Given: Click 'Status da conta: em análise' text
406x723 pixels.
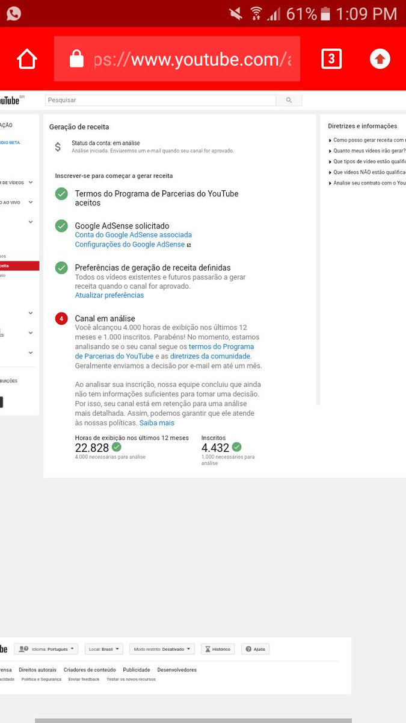Looking at the screenshot, I should coord(106,143).
